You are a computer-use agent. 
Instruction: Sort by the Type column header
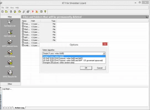(x=49, y=21)
